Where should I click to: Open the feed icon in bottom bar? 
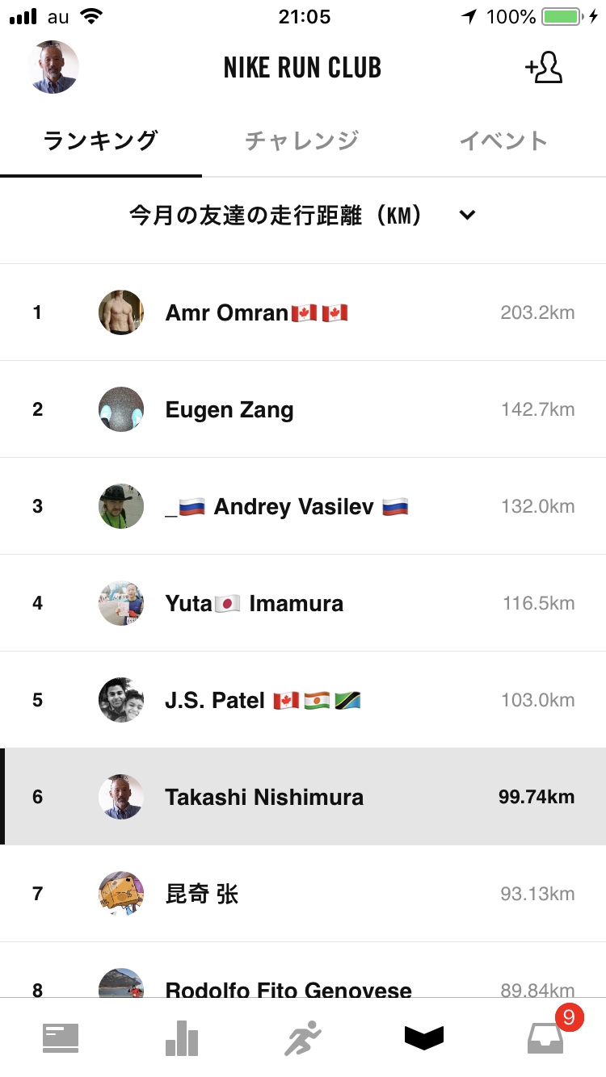tap(61, 1037)
